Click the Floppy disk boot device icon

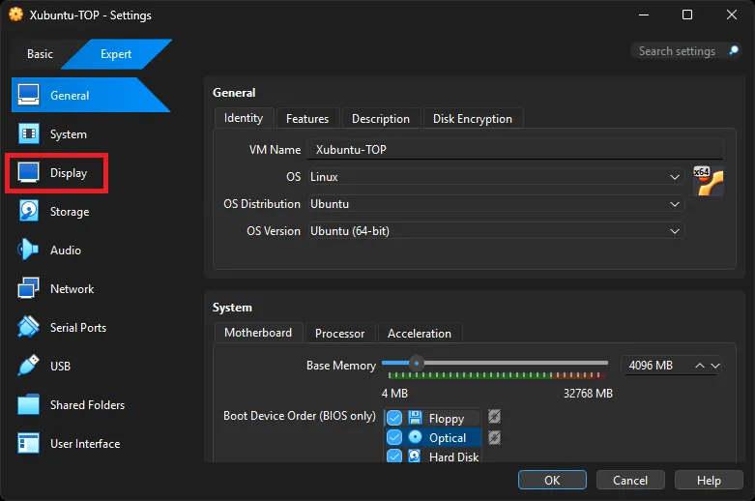415,417
